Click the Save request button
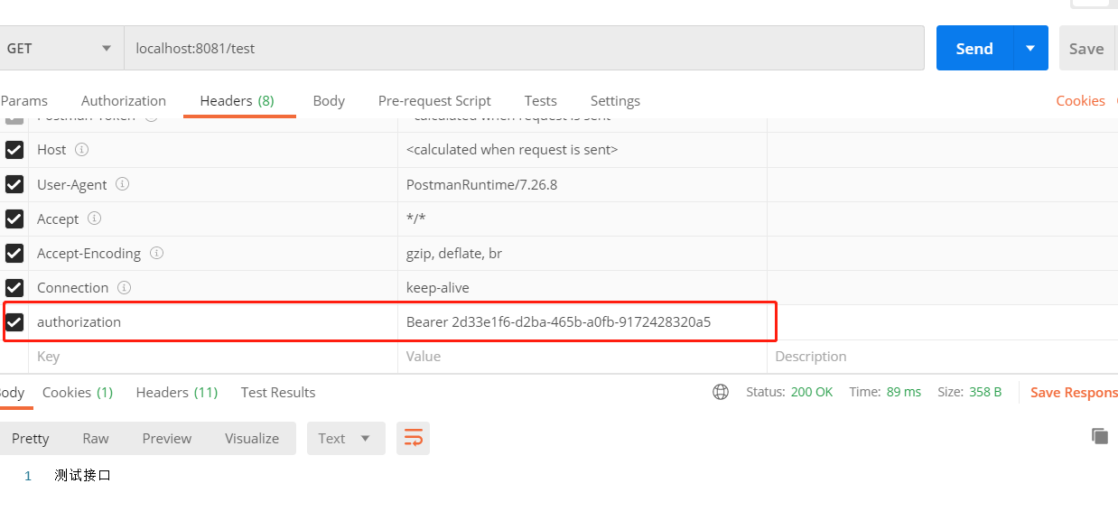The height and width of the screenshot is (530, 1118). coord(1086,48)
